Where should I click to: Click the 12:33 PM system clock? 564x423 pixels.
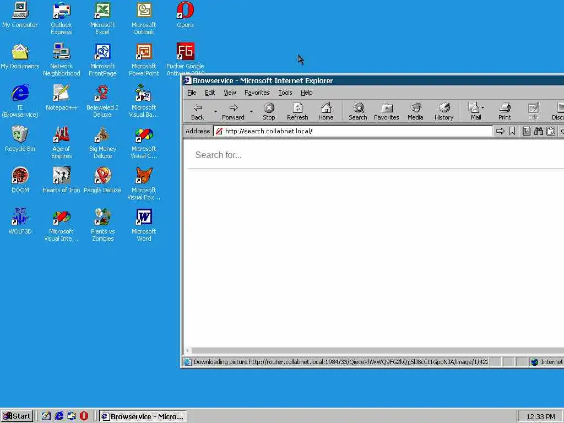(x=540, y=416)
